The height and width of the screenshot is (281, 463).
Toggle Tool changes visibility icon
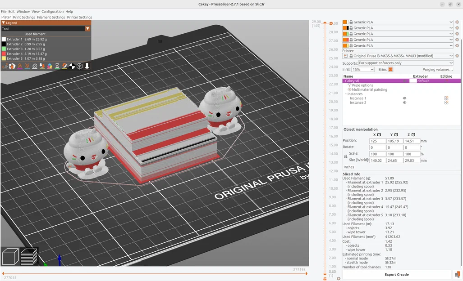42,66
